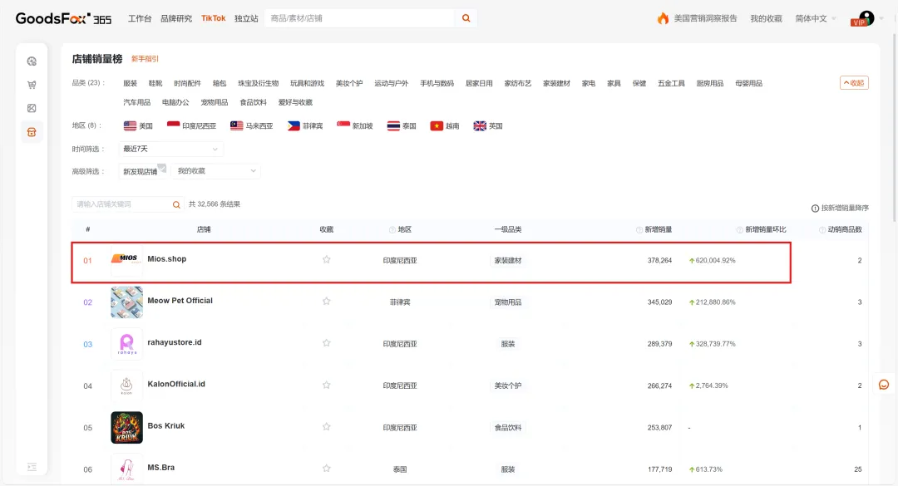Open the 新手指引 beginner guide link
The image size is (898, 486).
(x=145, y=59)
